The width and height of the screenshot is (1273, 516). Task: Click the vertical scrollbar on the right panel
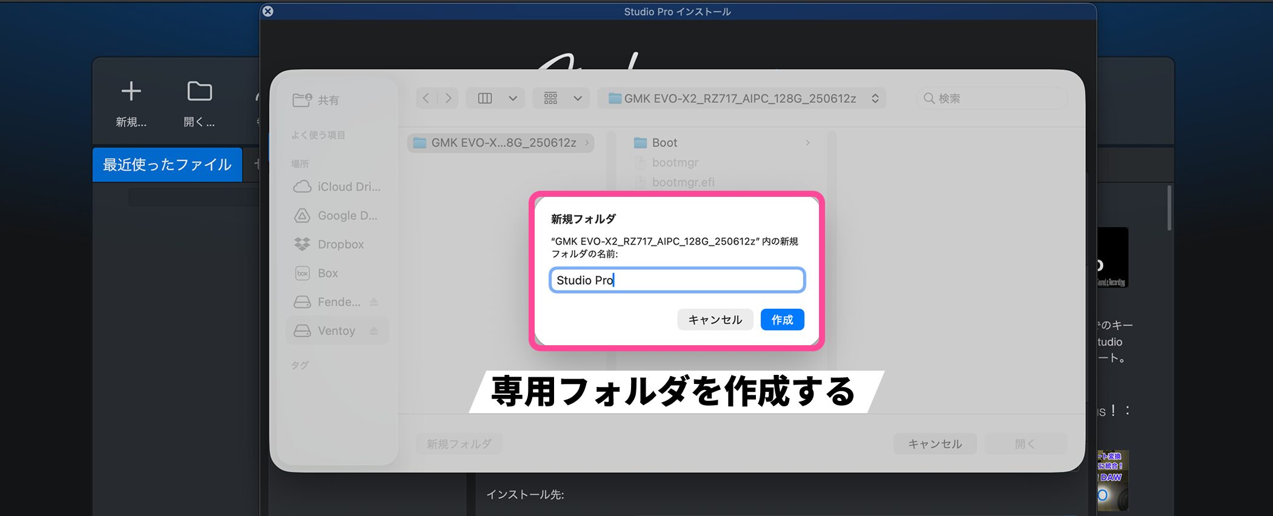1169,208
